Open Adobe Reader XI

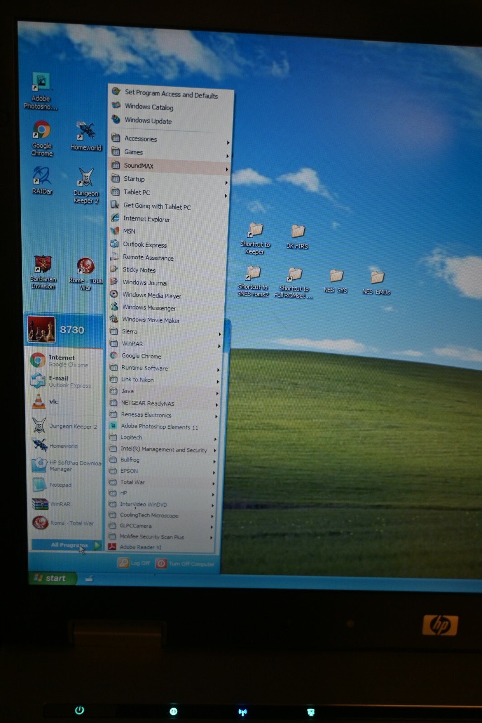[x=160, y=547]
